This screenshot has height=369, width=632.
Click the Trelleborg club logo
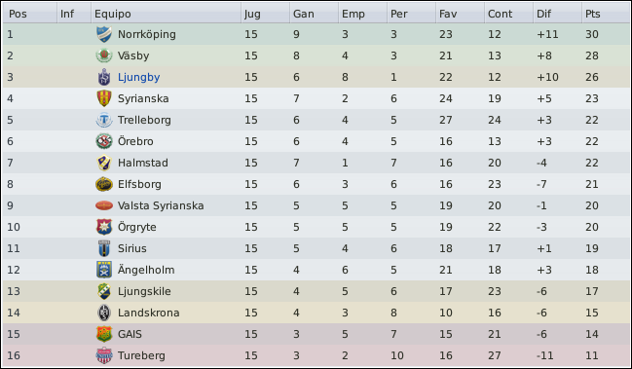point(104,120)
